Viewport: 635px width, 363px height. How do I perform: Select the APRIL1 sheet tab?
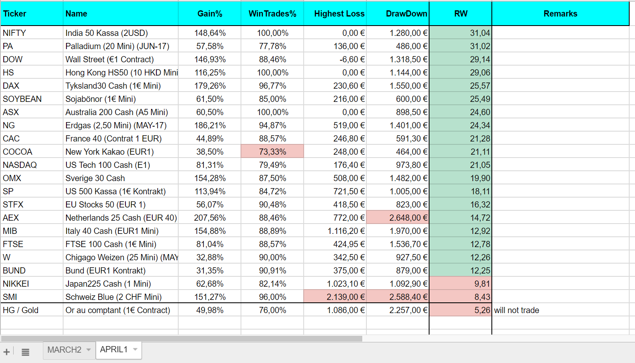pos(114,350)
